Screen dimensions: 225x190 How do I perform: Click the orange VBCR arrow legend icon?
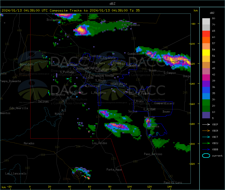[206, 131]
